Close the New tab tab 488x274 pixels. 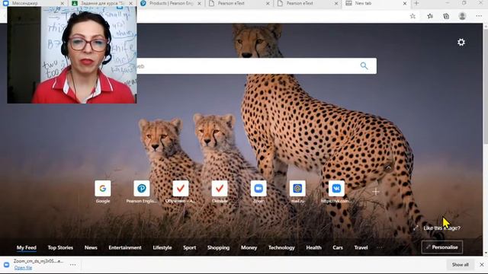(405, 3)
